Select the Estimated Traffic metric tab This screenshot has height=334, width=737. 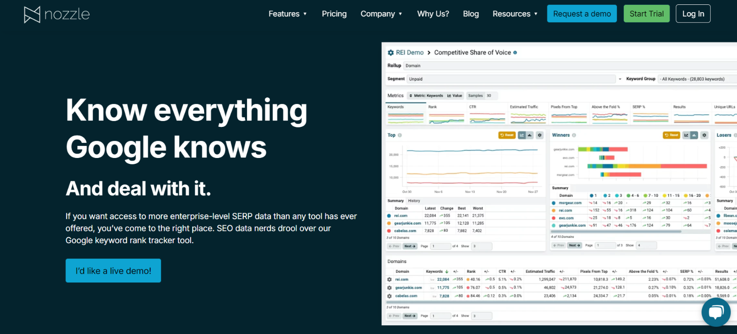[x=528, y=113]
